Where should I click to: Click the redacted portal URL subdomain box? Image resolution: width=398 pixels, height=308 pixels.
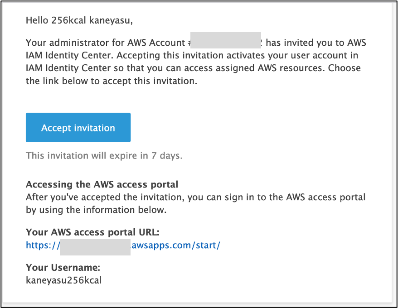pyautogui.click(x=95, y=247)
